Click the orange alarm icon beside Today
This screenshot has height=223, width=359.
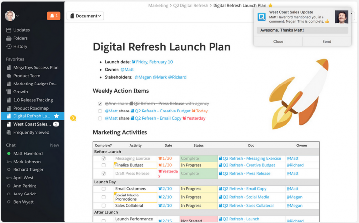(193, 111)
